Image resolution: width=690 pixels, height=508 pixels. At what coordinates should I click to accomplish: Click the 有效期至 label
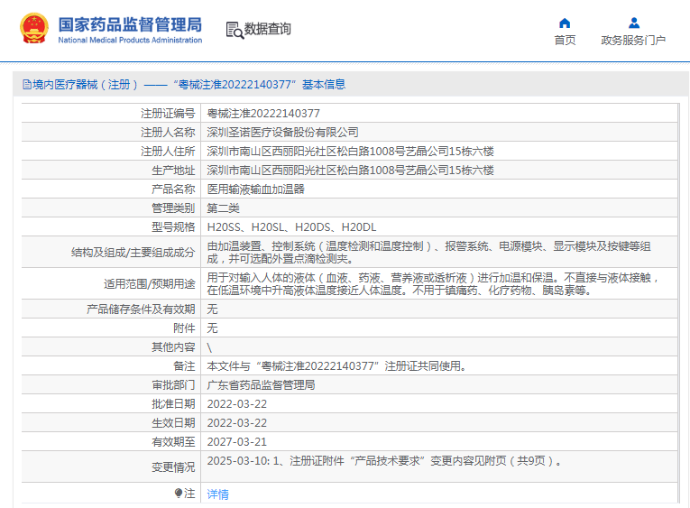(173, 442)
